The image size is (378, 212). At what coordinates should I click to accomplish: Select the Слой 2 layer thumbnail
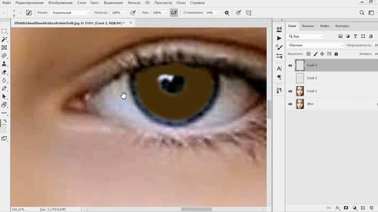pyautogui.click(x=300, y=78)
